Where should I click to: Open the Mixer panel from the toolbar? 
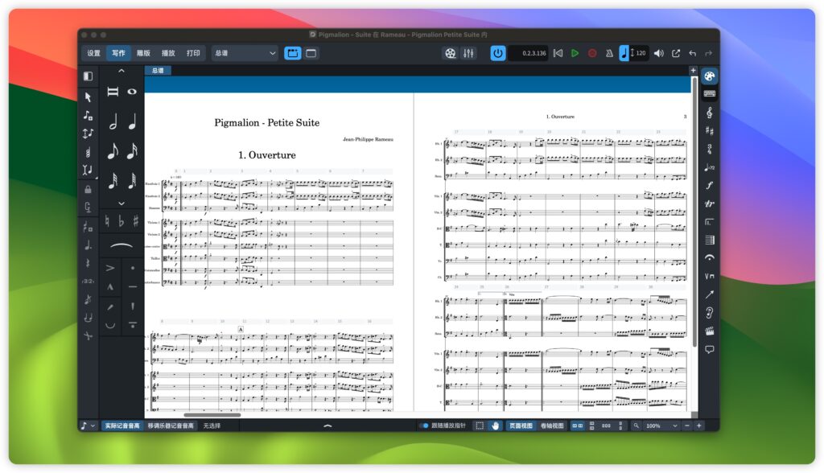pos(469,53)
